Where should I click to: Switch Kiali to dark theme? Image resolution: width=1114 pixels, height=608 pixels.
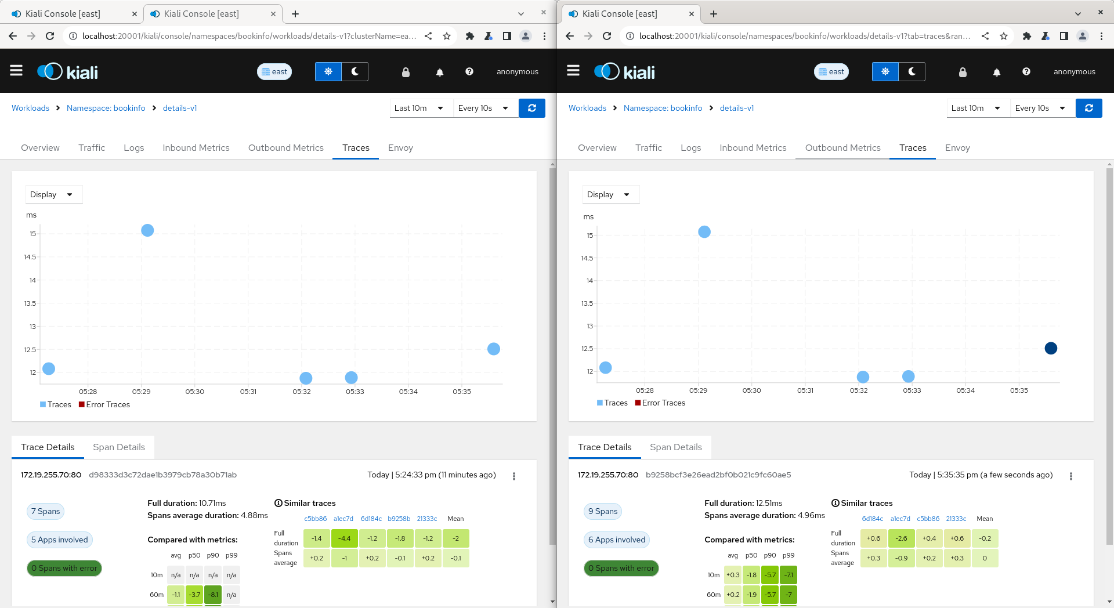(x=355, y=71)
